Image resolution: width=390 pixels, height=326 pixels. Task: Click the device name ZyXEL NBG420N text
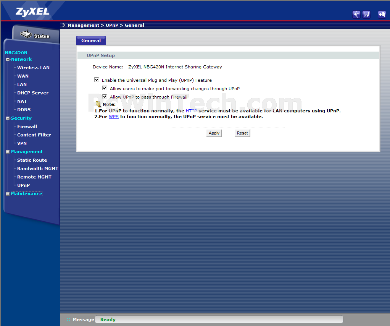pyautogui.click(x=175, y=67)
